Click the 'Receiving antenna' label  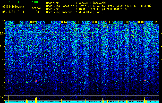[x=59, y=12]
